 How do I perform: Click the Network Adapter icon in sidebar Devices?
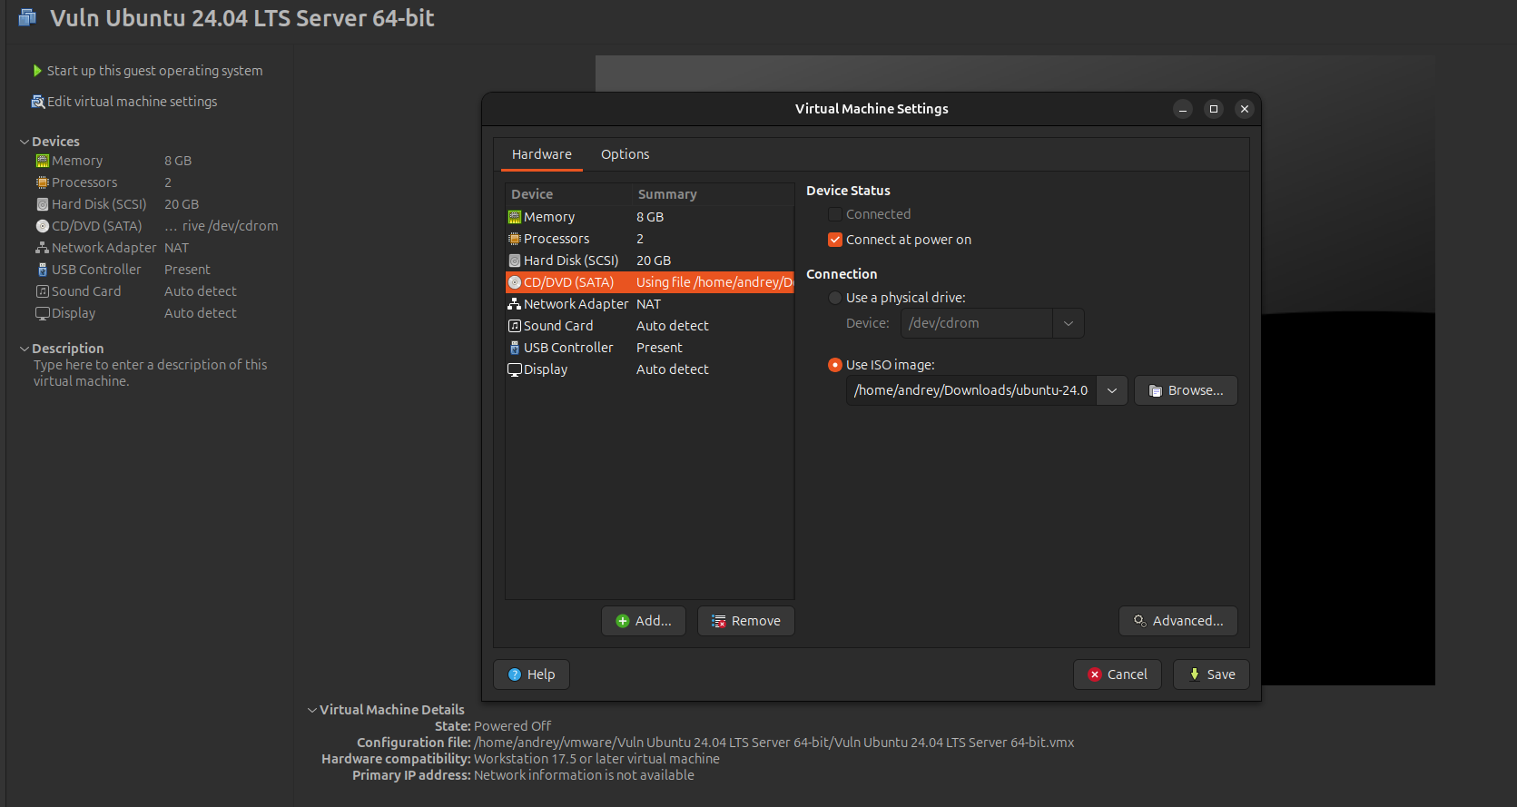(42, 248)
